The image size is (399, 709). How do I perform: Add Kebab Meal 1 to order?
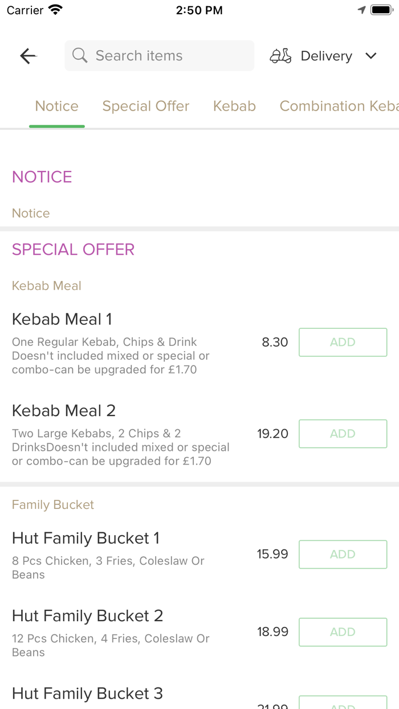click(x=343, y=342)
